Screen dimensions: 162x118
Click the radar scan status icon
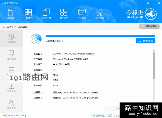pos(36,39)
